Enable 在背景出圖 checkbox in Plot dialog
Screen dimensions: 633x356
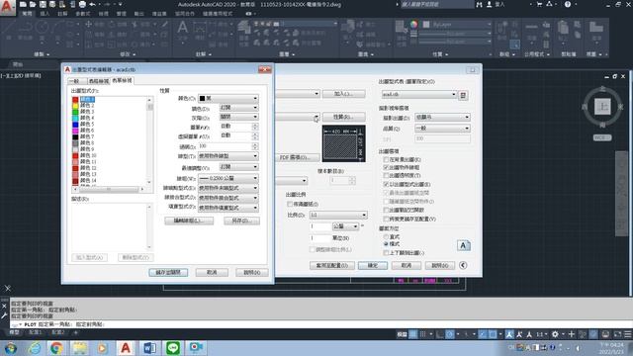pyautogui.click(x=386, y=160)
